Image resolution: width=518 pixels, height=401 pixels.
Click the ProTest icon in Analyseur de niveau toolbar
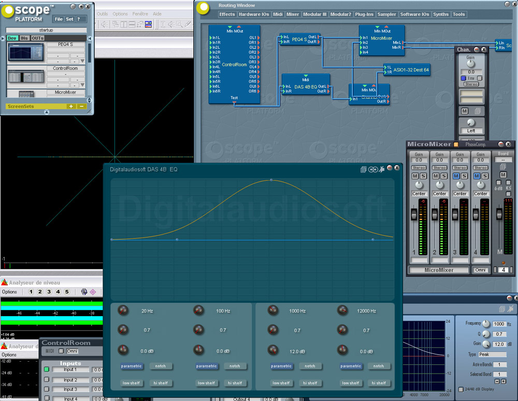tap(93, 292)
